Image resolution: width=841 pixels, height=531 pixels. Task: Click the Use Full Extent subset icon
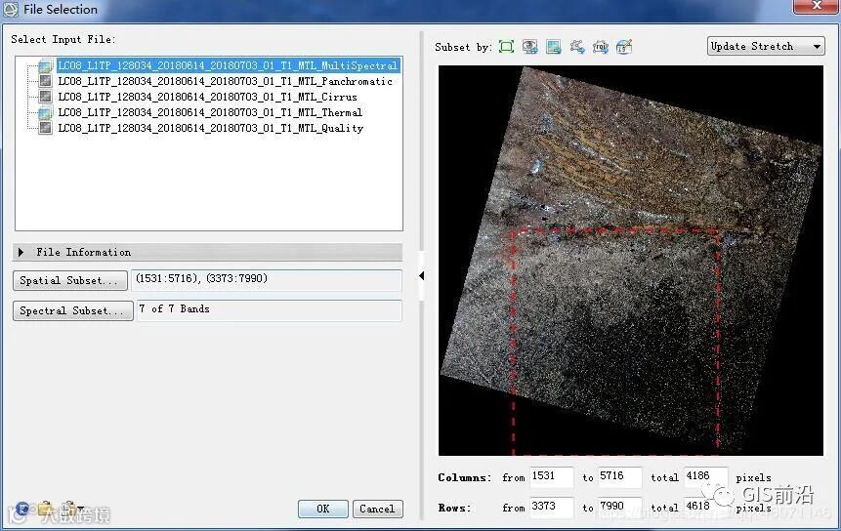point(506,47)
